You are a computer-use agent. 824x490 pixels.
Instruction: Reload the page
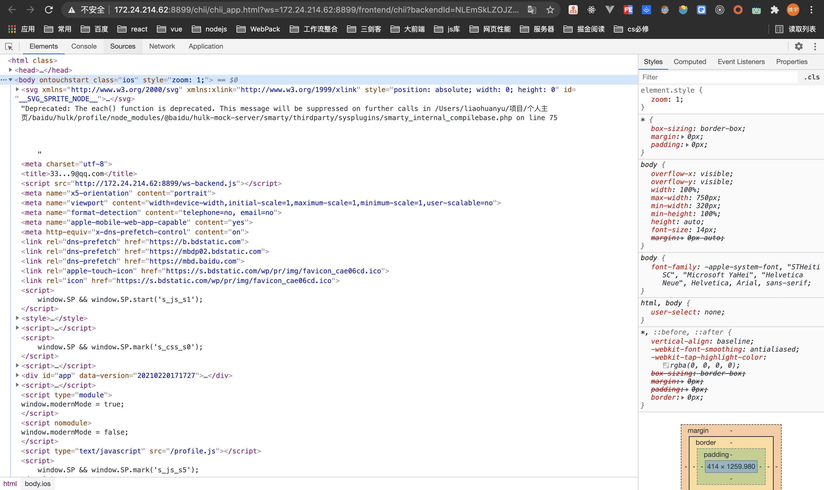pyautogui.click(x=49, y=10)
